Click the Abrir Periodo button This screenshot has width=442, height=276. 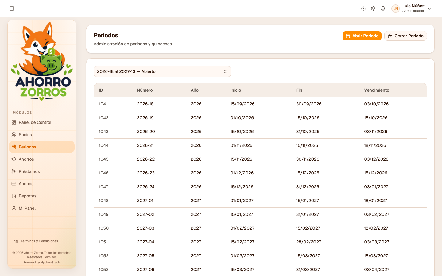(362, 36)
